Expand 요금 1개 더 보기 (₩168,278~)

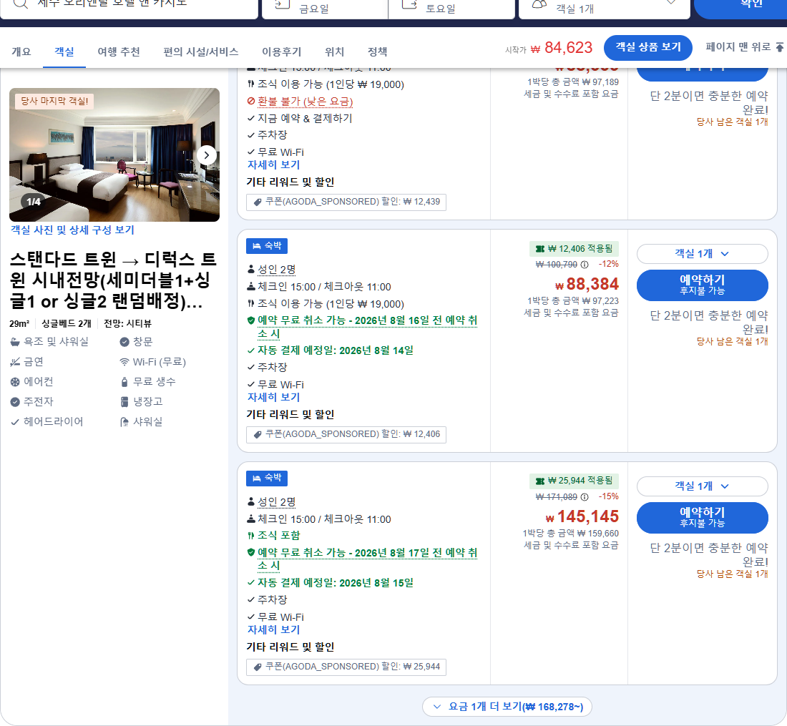(x=507, y=707)
